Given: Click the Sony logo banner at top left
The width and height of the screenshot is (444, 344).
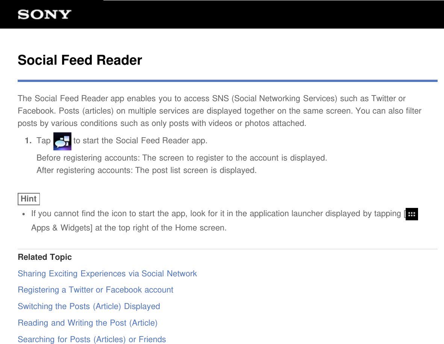Looking at the screenshot, I should coord(44,14).
